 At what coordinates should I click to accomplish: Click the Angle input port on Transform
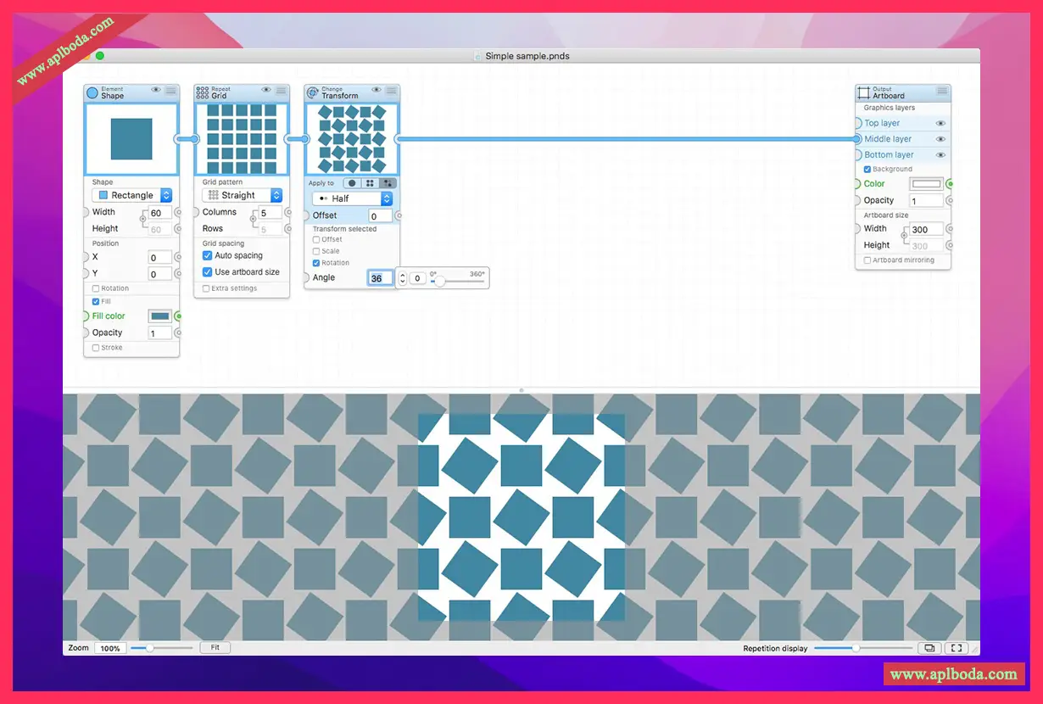tap(305, 278)
